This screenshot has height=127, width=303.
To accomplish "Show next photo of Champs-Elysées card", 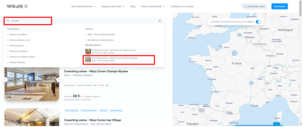I will point(59,80).
